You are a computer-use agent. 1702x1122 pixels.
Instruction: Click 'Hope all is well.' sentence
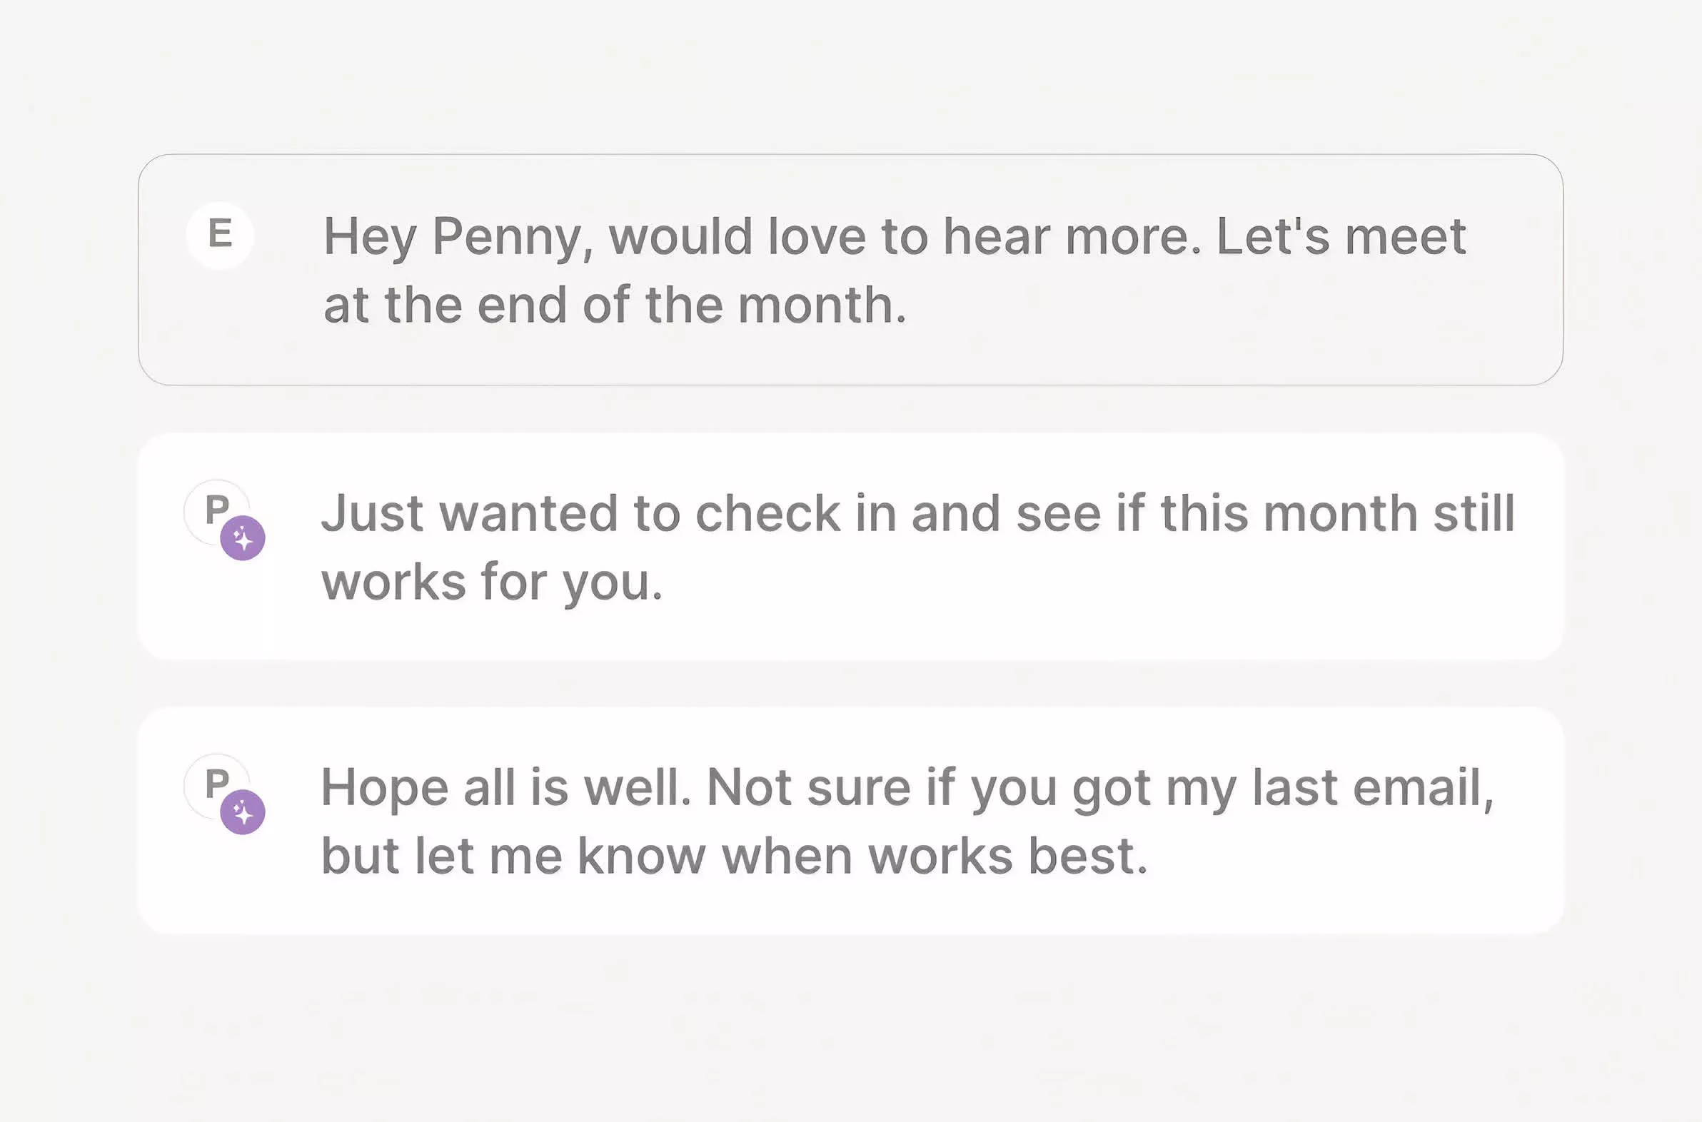(506, 788)
